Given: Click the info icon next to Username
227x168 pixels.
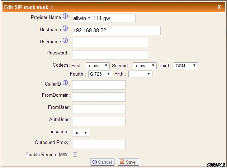Looking at the screenshot, I should [65, 40].
